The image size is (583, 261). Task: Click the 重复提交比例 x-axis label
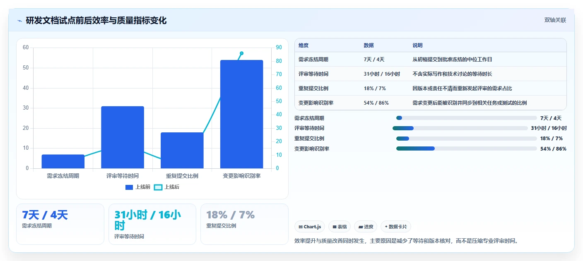(x=182, y=176)
